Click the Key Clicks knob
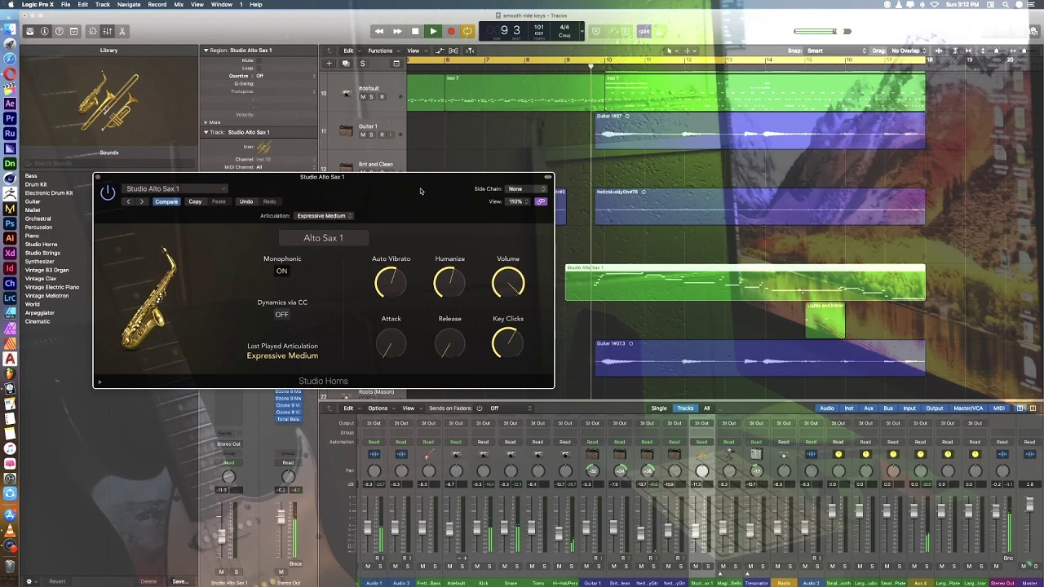The height and width of the screenshot is (587, 1044). point(508,343)
